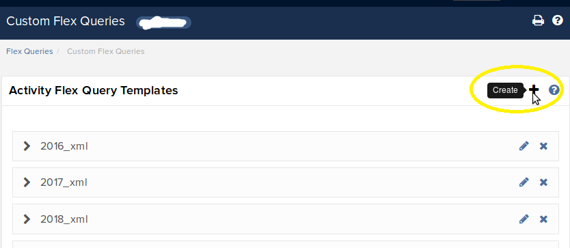Edit the 2016_xml query with pencil icon
570x248 pixels.
pyautogui.click(x=524, y=146)
